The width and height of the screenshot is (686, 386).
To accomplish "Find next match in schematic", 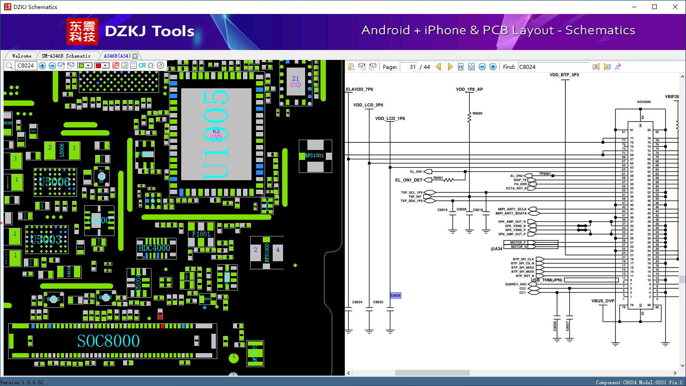I will click(x=607, y=67).
